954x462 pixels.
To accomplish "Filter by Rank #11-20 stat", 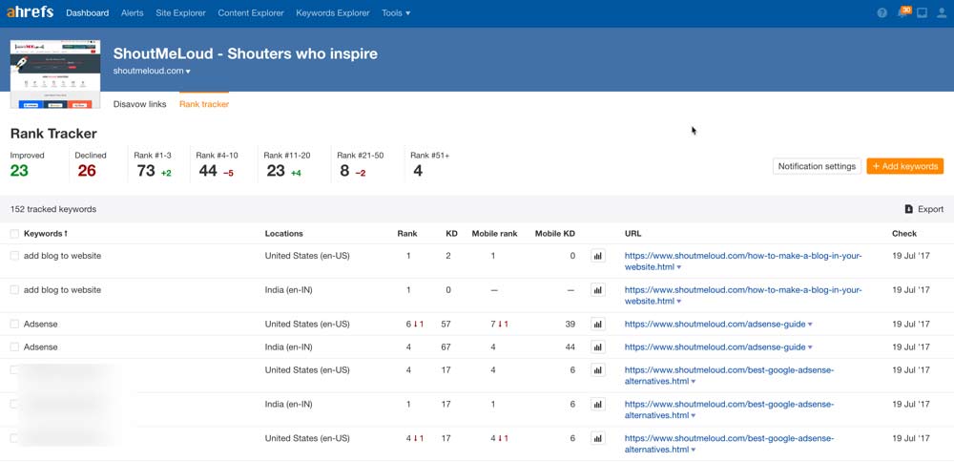I will click(286, 164).
